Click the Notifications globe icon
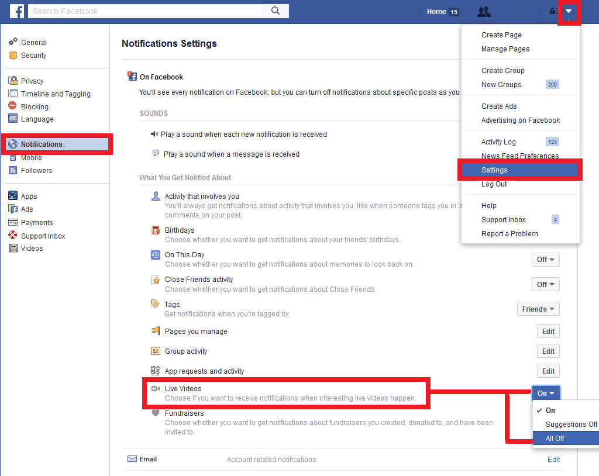The height and width of the screenshot is (476, 599). click(x=13, y=144)
